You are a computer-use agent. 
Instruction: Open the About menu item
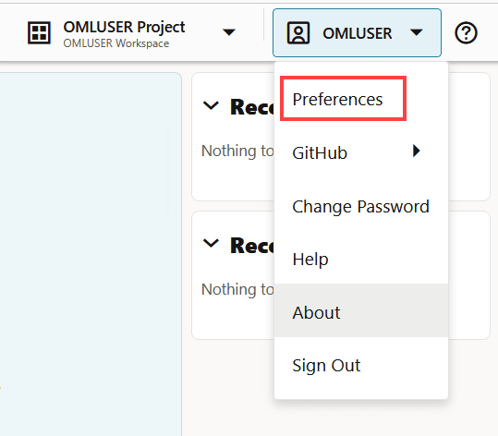tap(361, 312)
